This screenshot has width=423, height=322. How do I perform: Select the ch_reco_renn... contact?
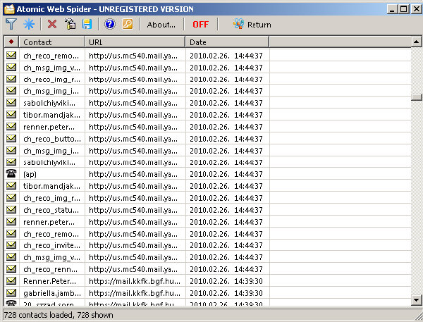(50, 269)
